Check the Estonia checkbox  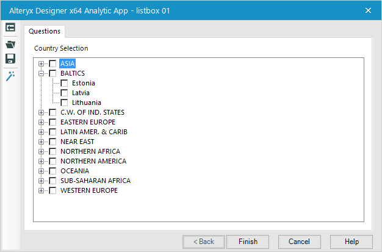click(64, 83)
